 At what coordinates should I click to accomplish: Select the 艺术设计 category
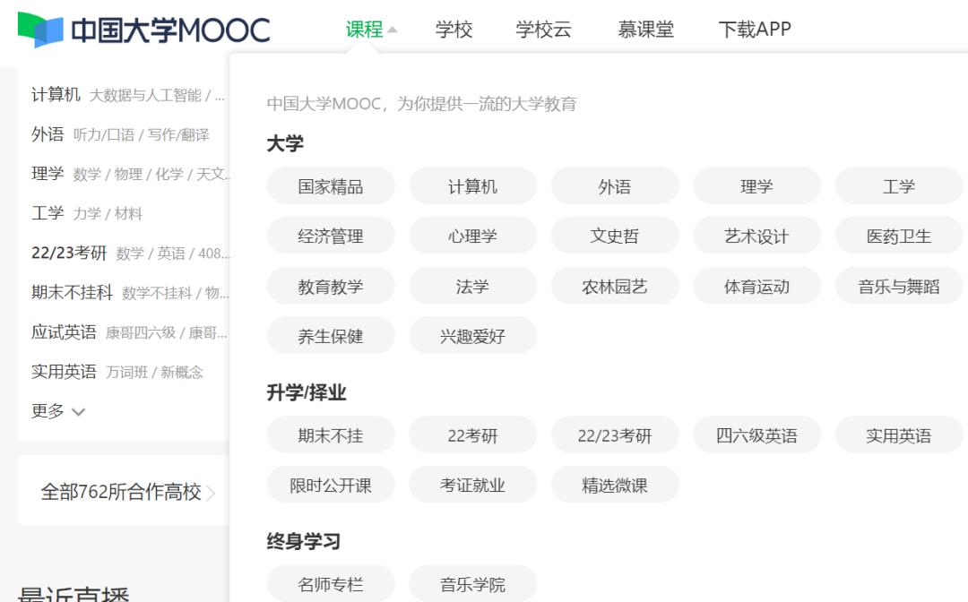pyautogui.click(x=757, y=236)
